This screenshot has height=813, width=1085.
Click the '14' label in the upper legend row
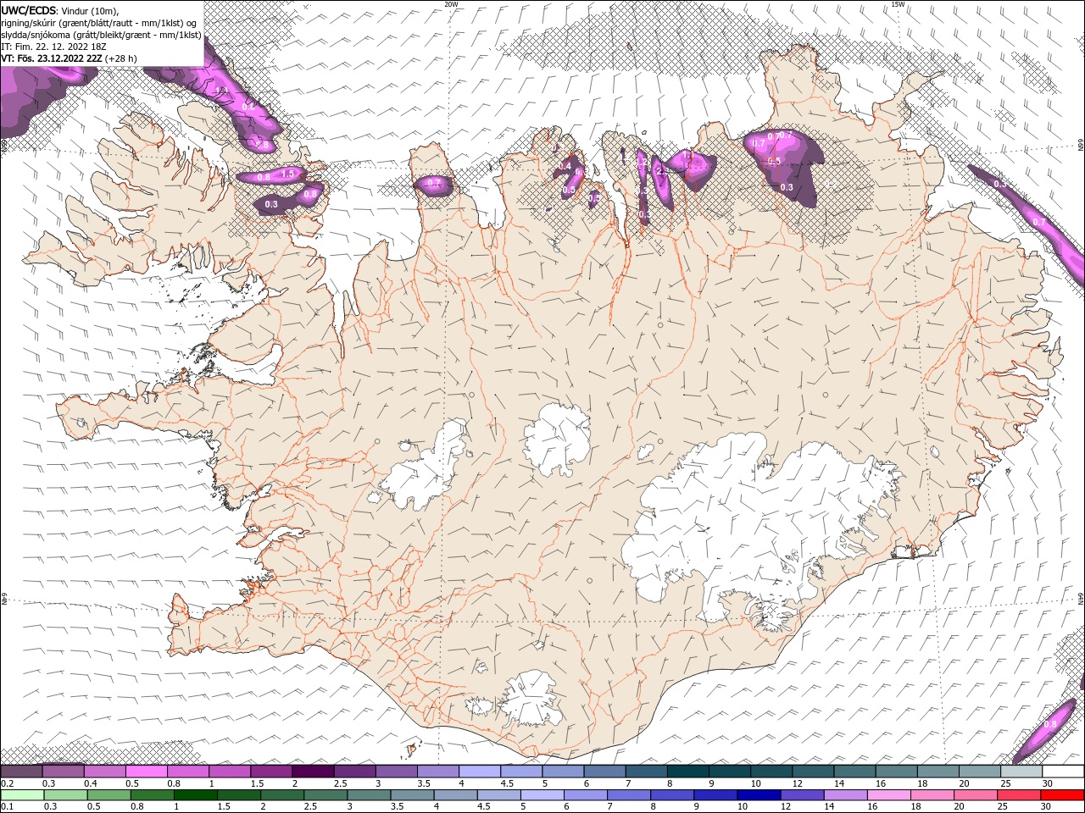(837, 783)
